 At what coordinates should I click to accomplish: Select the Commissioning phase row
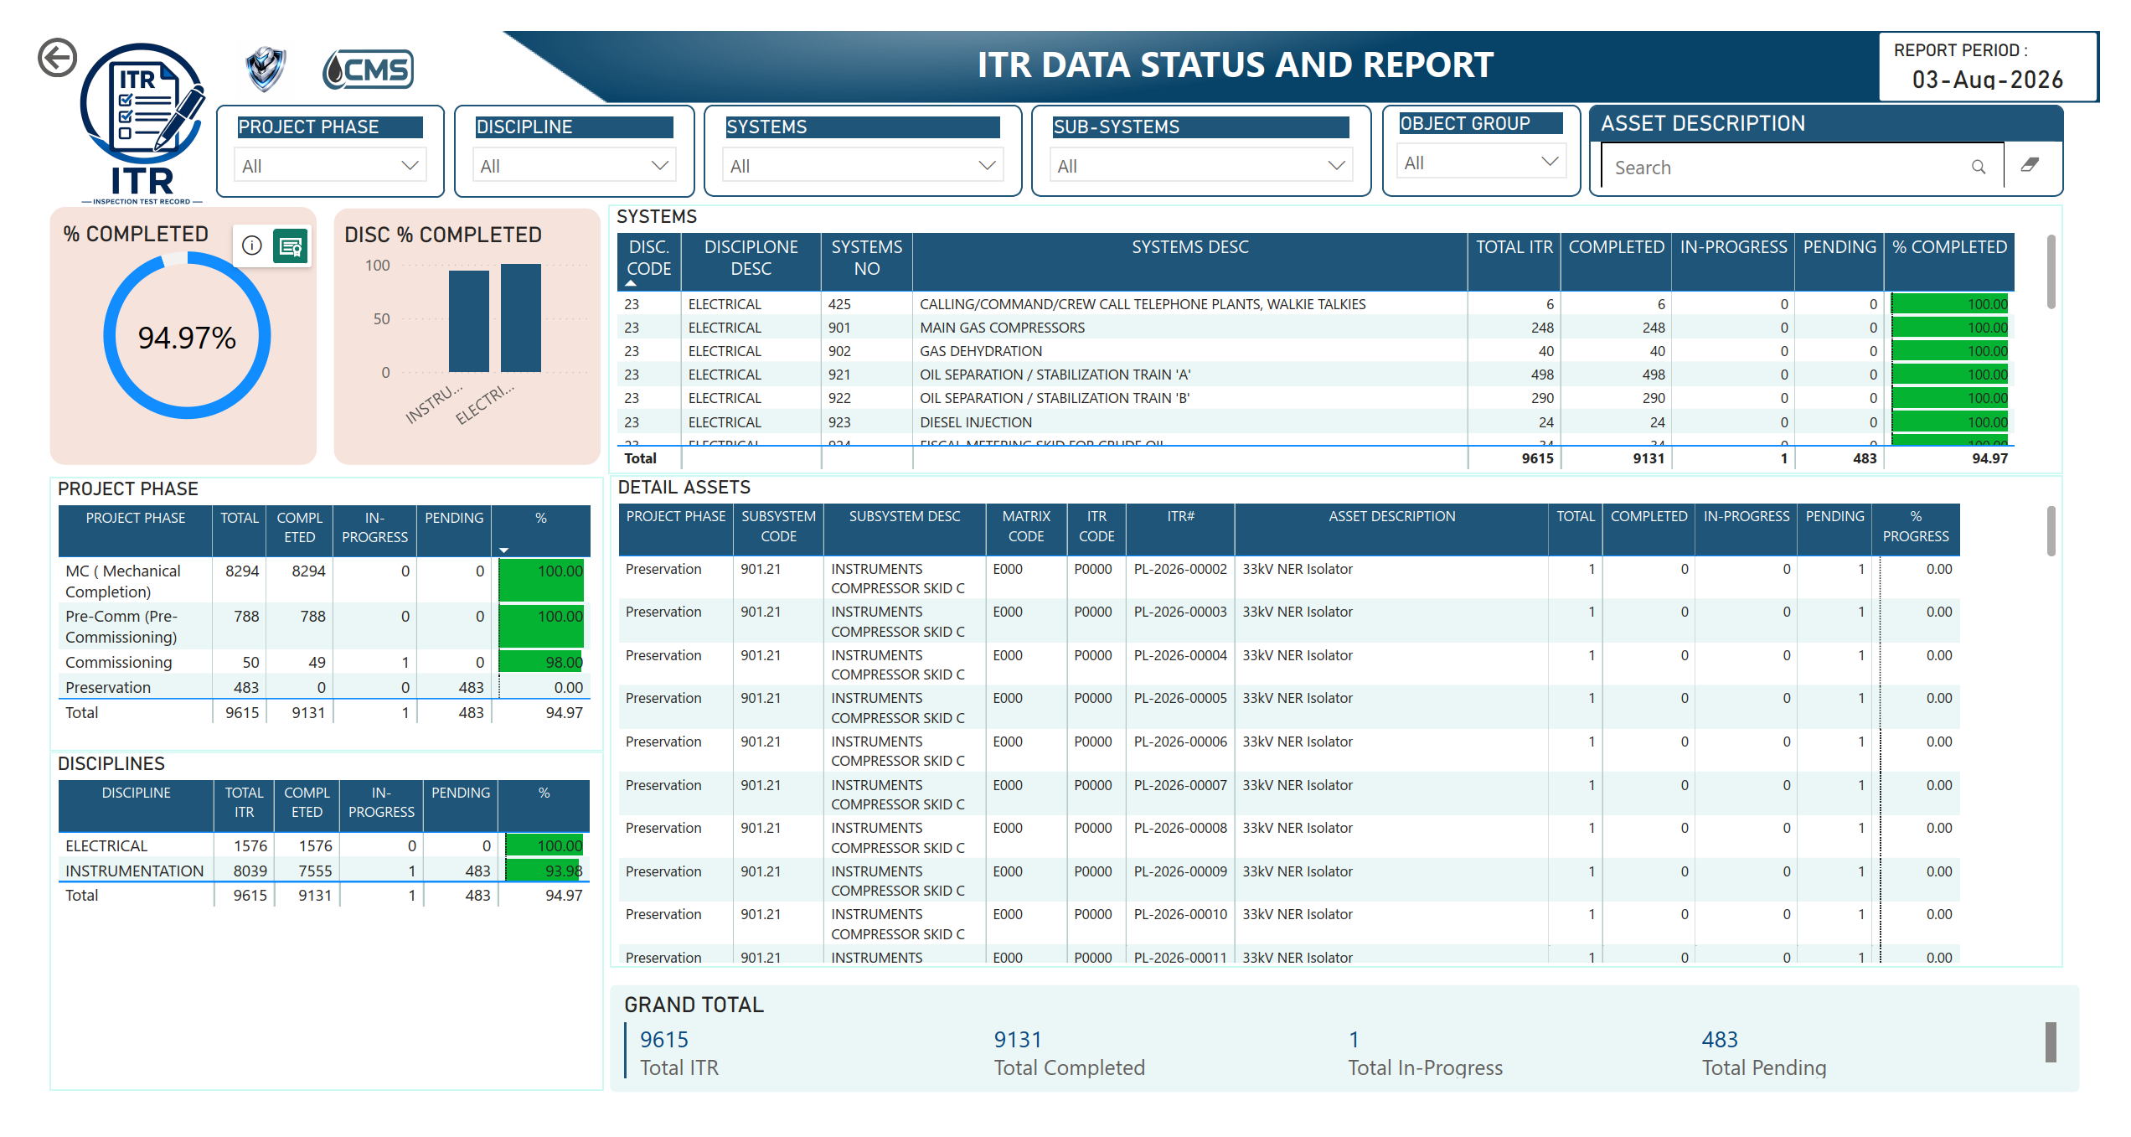point(324,662)
